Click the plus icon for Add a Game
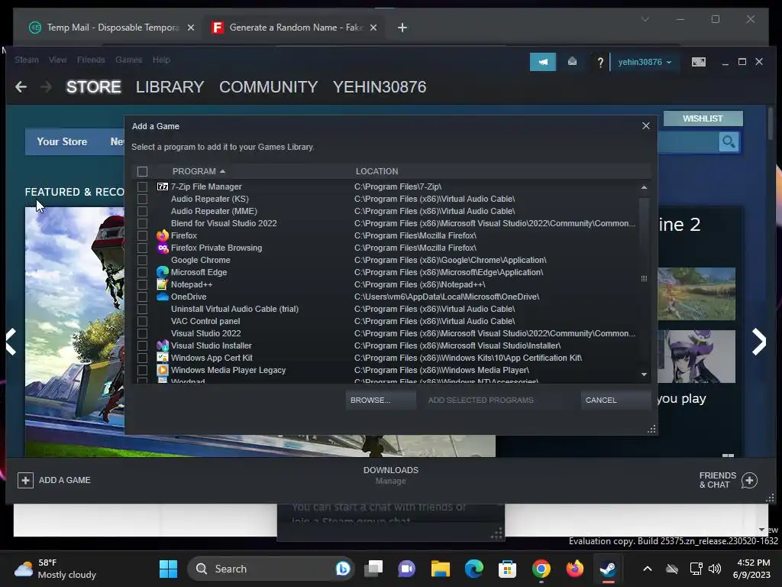Screen dimensions: 782x587 25,480
